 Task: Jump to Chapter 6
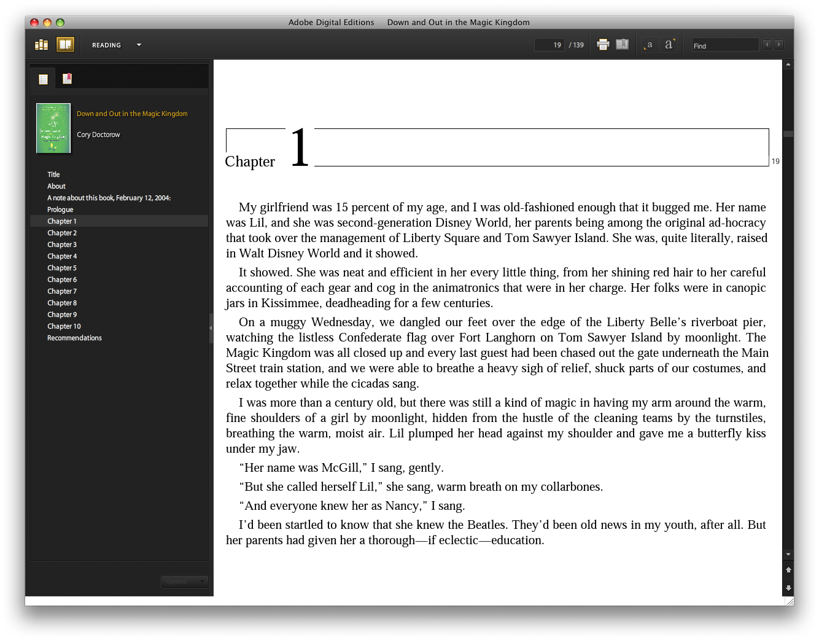click(62, 279)
